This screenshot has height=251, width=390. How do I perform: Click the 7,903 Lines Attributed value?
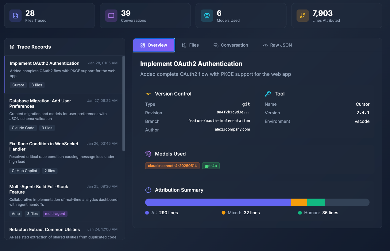point(322,13)
